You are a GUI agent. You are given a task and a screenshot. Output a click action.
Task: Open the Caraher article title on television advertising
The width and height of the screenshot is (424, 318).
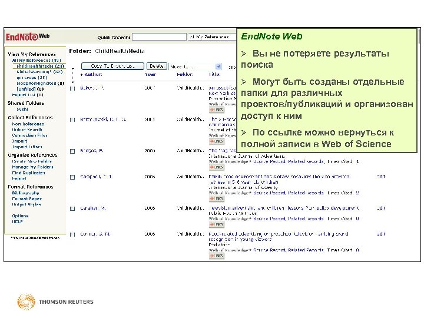click(284, 208)
